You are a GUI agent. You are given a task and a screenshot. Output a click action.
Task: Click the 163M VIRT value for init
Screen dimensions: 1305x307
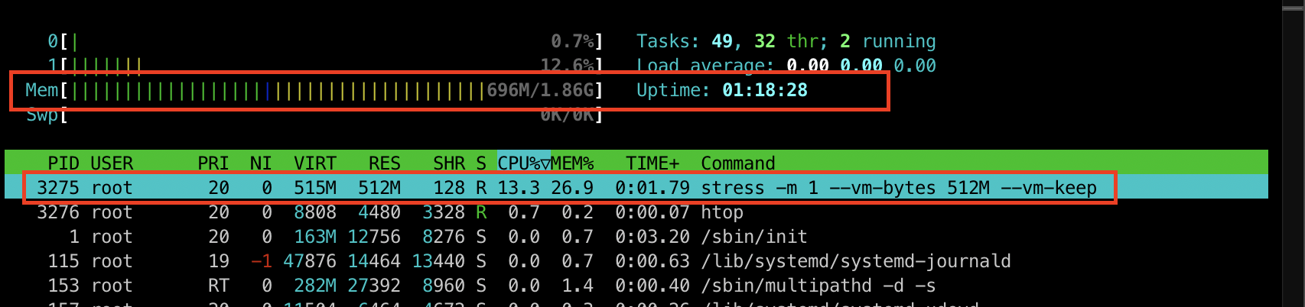click(315, 237)
